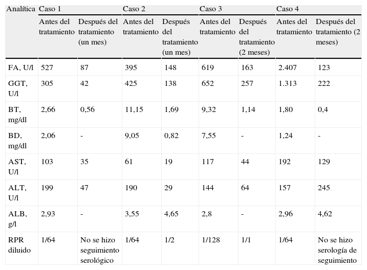367x270 pixels.
Task: Select the Caso 2 header cell
Action: pyautogui.click(x=134, y=9)
